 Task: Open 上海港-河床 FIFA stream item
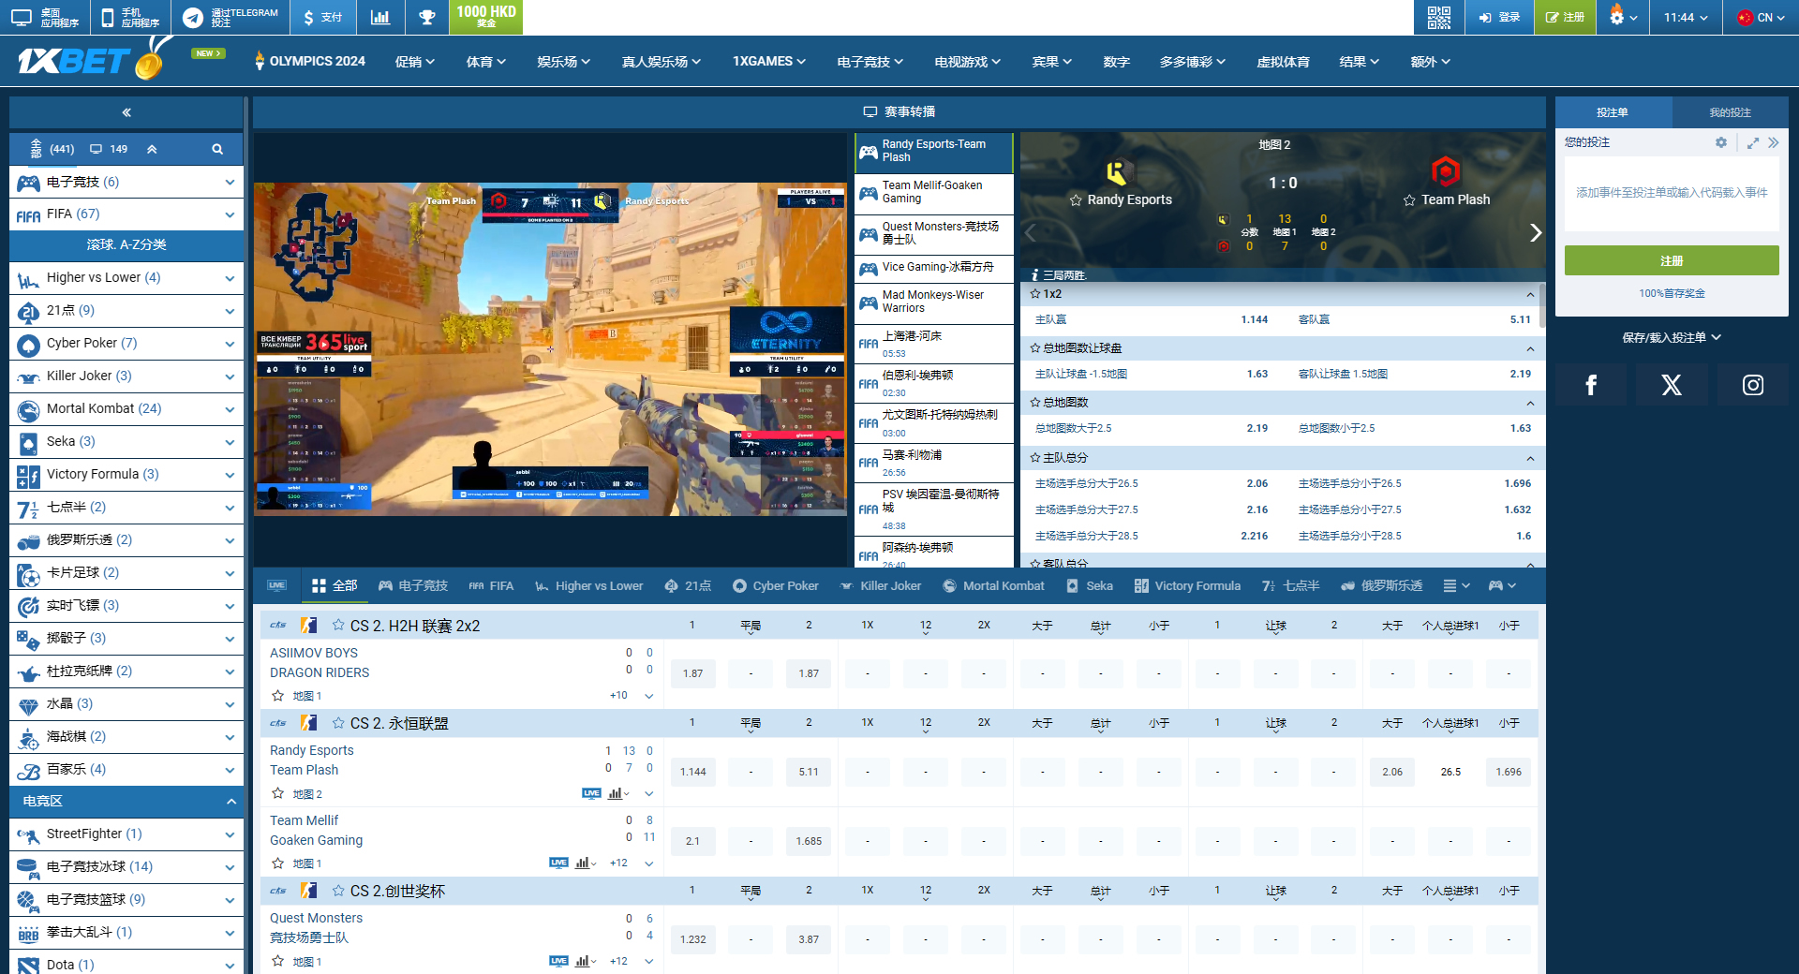click(934, 344)
